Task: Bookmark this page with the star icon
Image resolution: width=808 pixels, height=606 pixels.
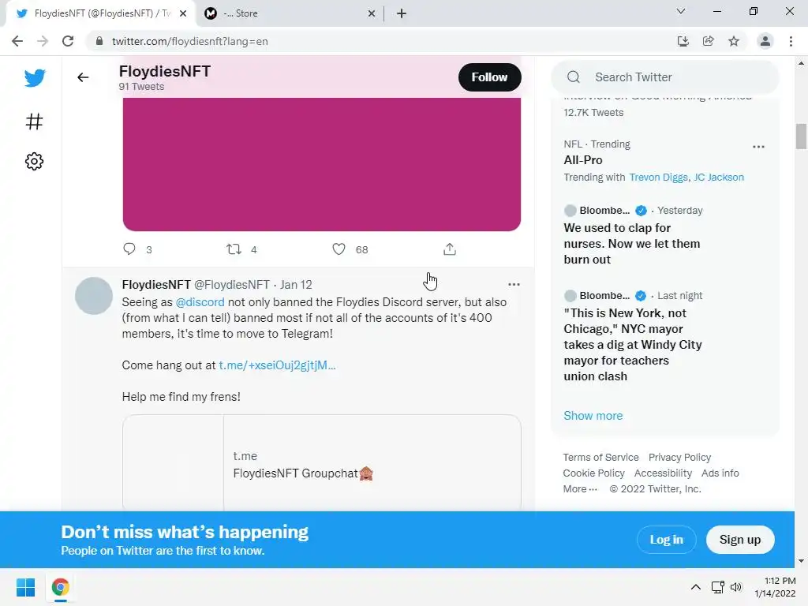Action: (734, 41)
